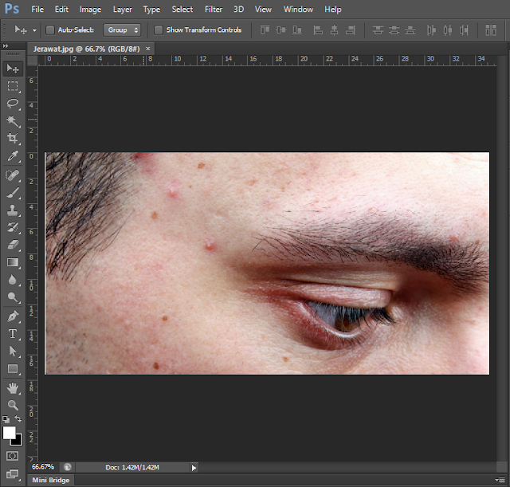Viewport: 510px width, 487px height.
Task: Click Align Bottom Edges icon
Action: tap(297, 30)
